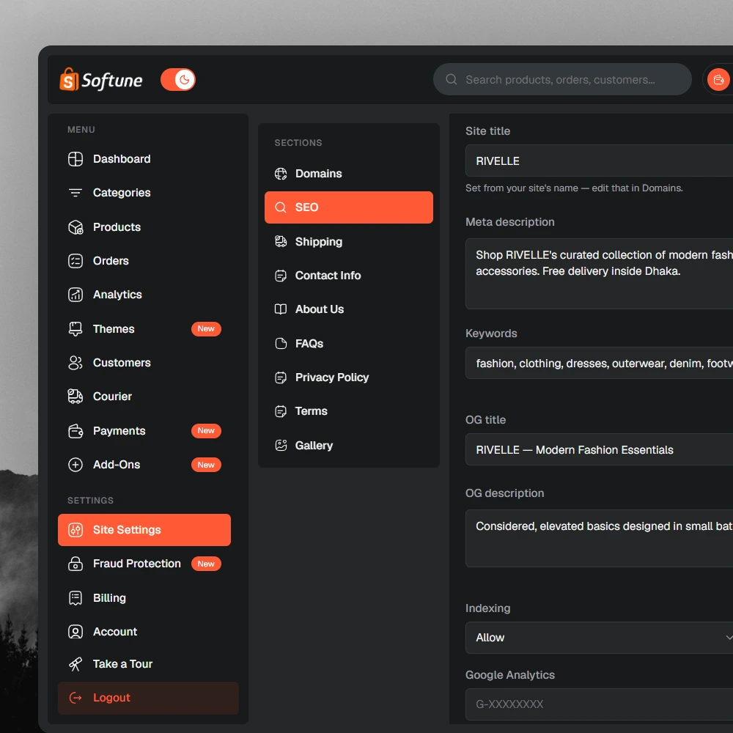Screen dimensions: 733x733
Task: Open the Orders page
Action: point(144,261)
